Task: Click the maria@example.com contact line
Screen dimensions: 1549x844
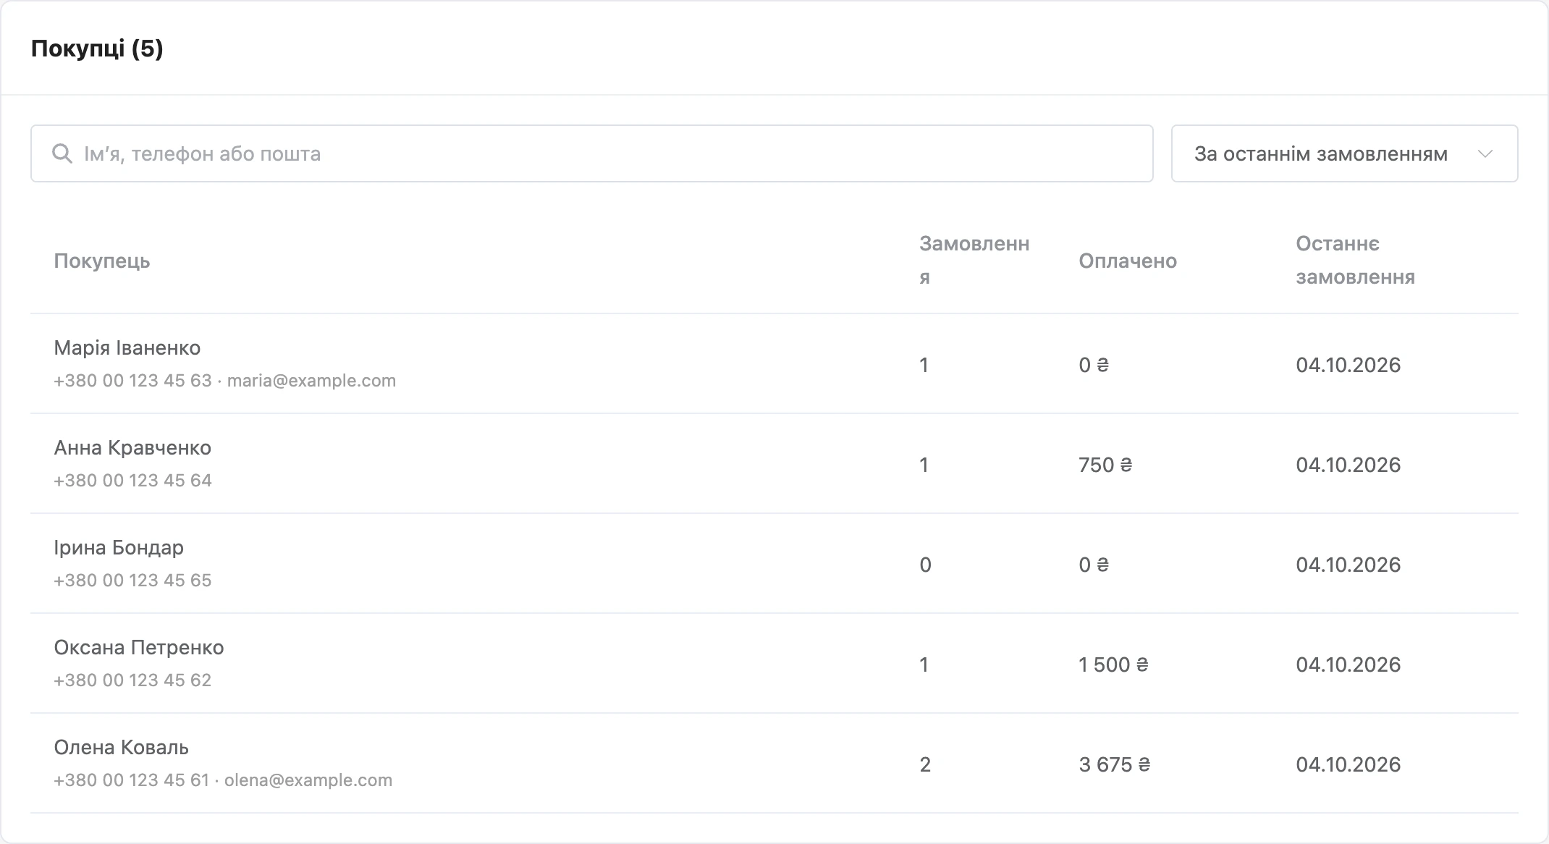Action: click(x=225, y=381)
